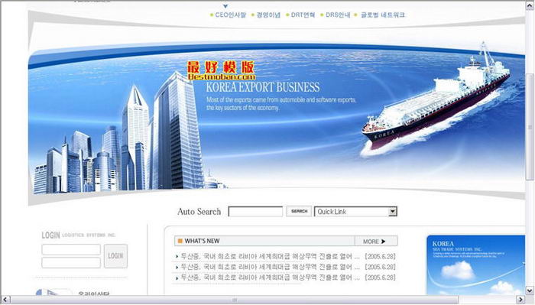Expand the QuickLink dropdown arrow
Screen dimensions: 535x305
point(392,212)
